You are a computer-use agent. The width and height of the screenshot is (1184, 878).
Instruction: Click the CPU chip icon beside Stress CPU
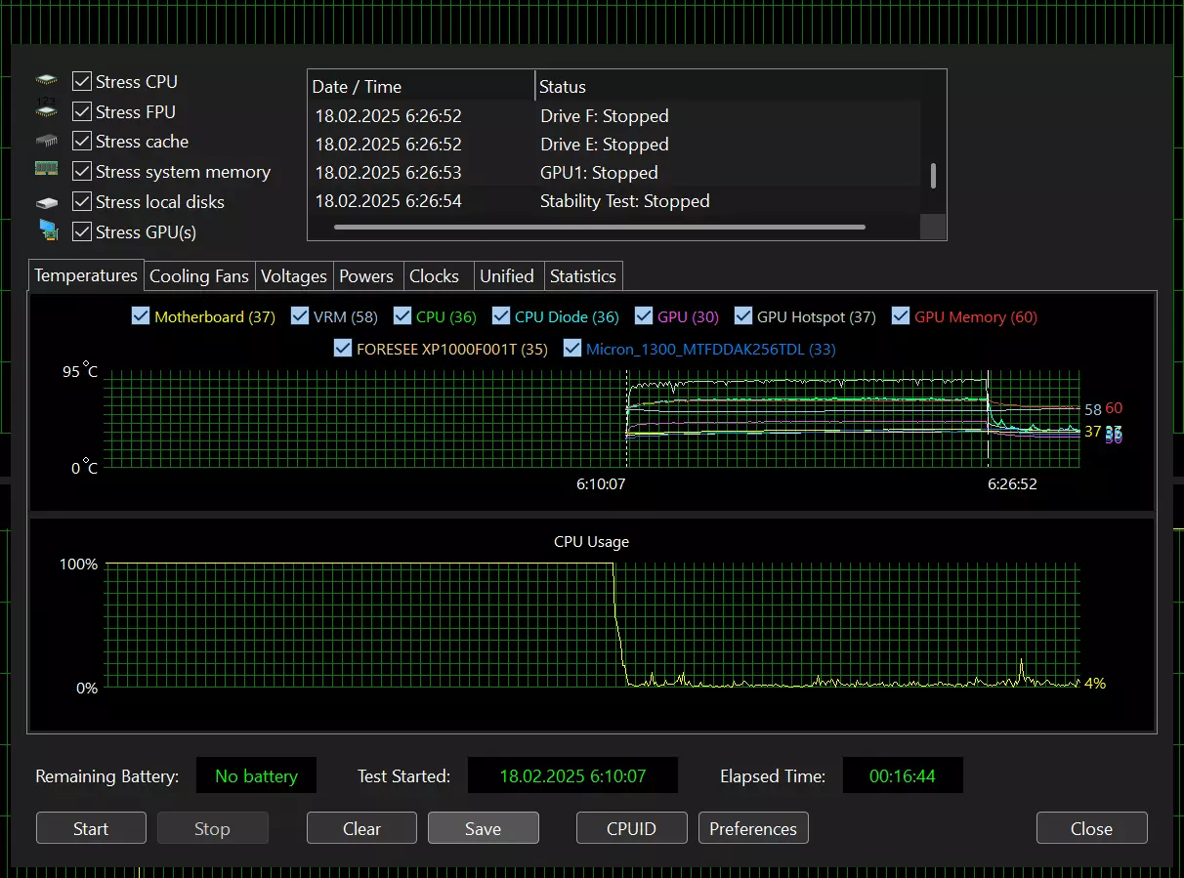click(x=47, y=81)
